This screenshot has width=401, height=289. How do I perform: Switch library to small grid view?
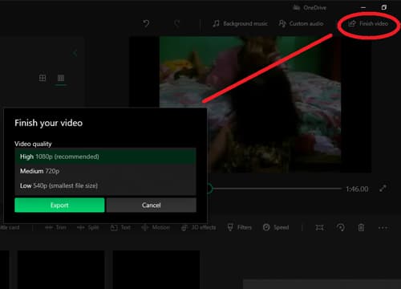point(61,78)
